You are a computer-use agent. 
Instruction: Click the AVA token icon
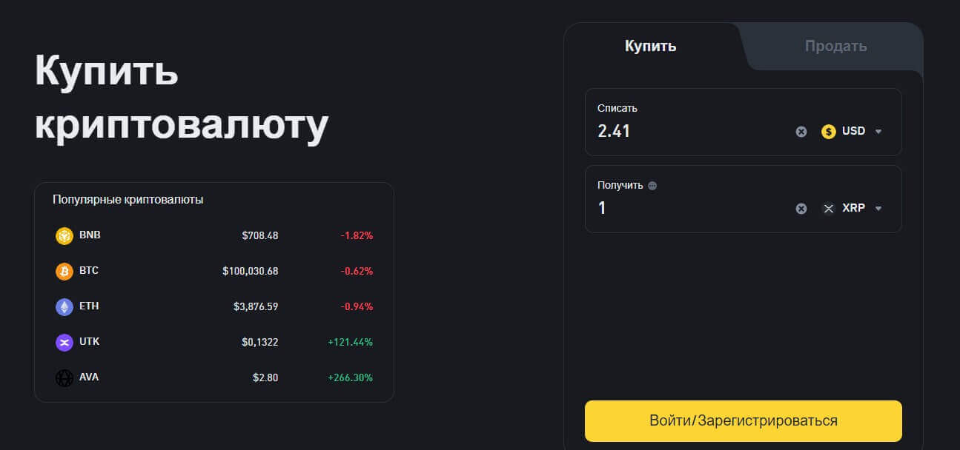click(x=64, y=377)
